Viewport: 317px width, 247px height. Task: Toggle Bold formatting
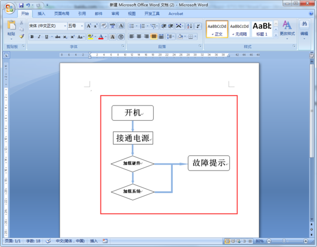[32, 37]
